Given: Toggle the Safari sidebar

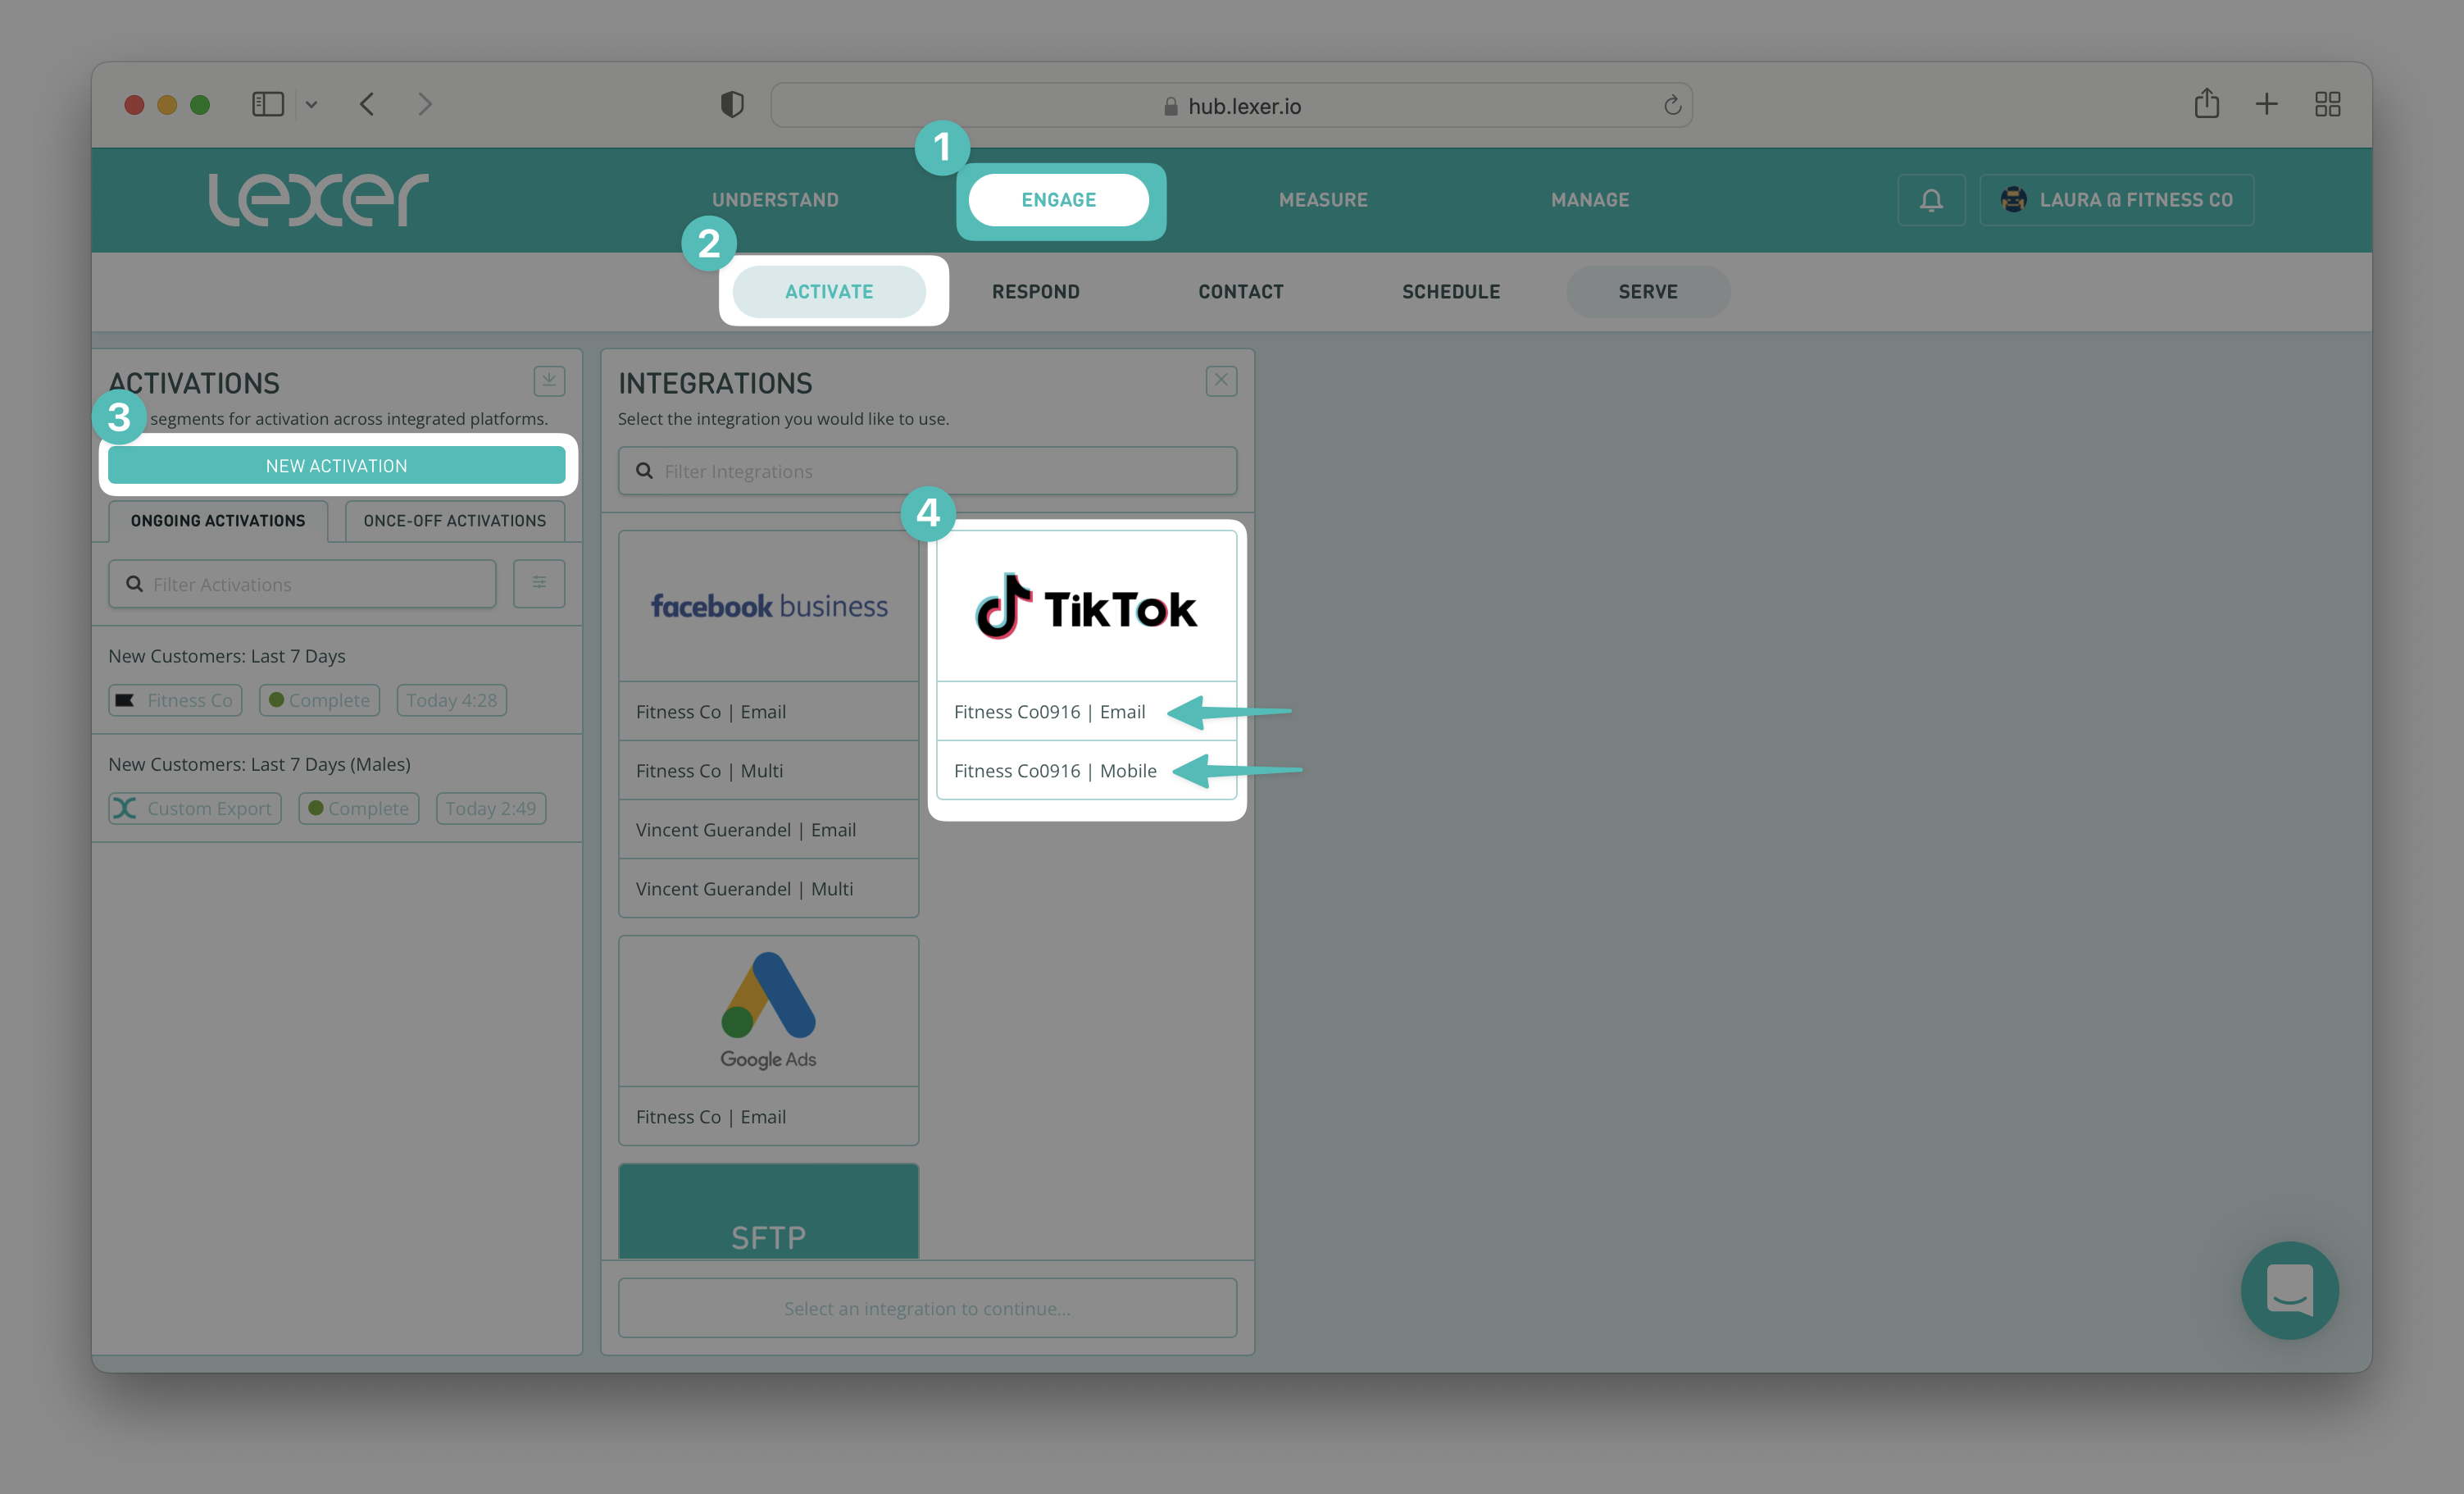Looking at the screenshot, I should coord(268,104).
